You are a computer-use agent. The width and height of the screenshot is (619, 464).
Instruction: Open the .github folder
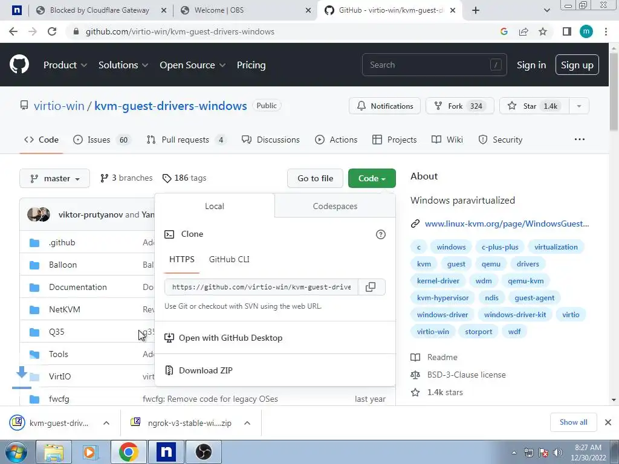point(62,242)
